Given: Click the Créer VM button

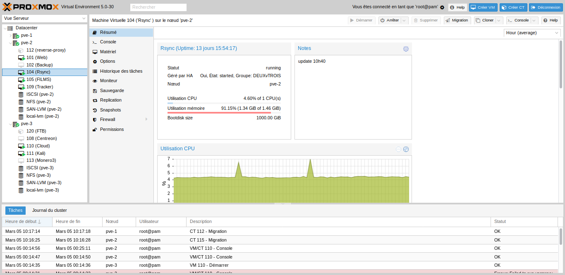Looking at the screenshot, I should 483,7.
